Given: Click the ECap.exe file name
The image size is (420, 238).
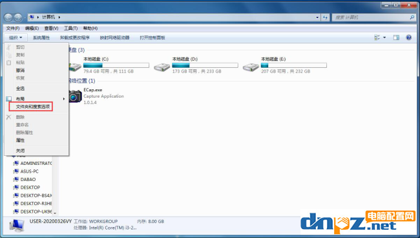Looking at the screenshot, I should (x=92, y=90).
